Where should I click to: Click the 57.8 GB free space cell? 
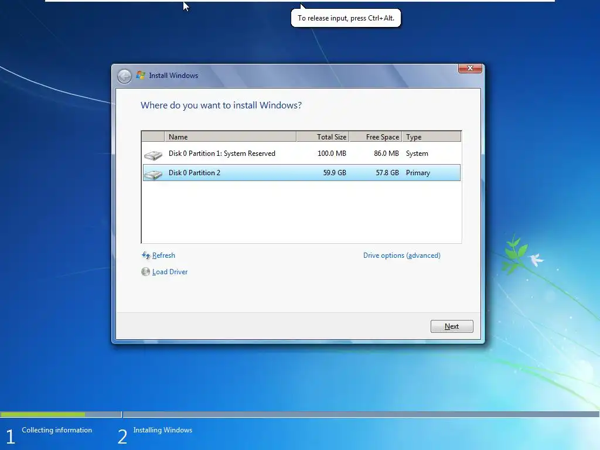click(387, 173)
